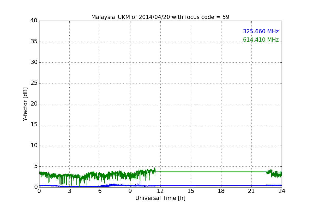Click the y-axis tick label 35
313x208 pixels.
pos(34,42)
